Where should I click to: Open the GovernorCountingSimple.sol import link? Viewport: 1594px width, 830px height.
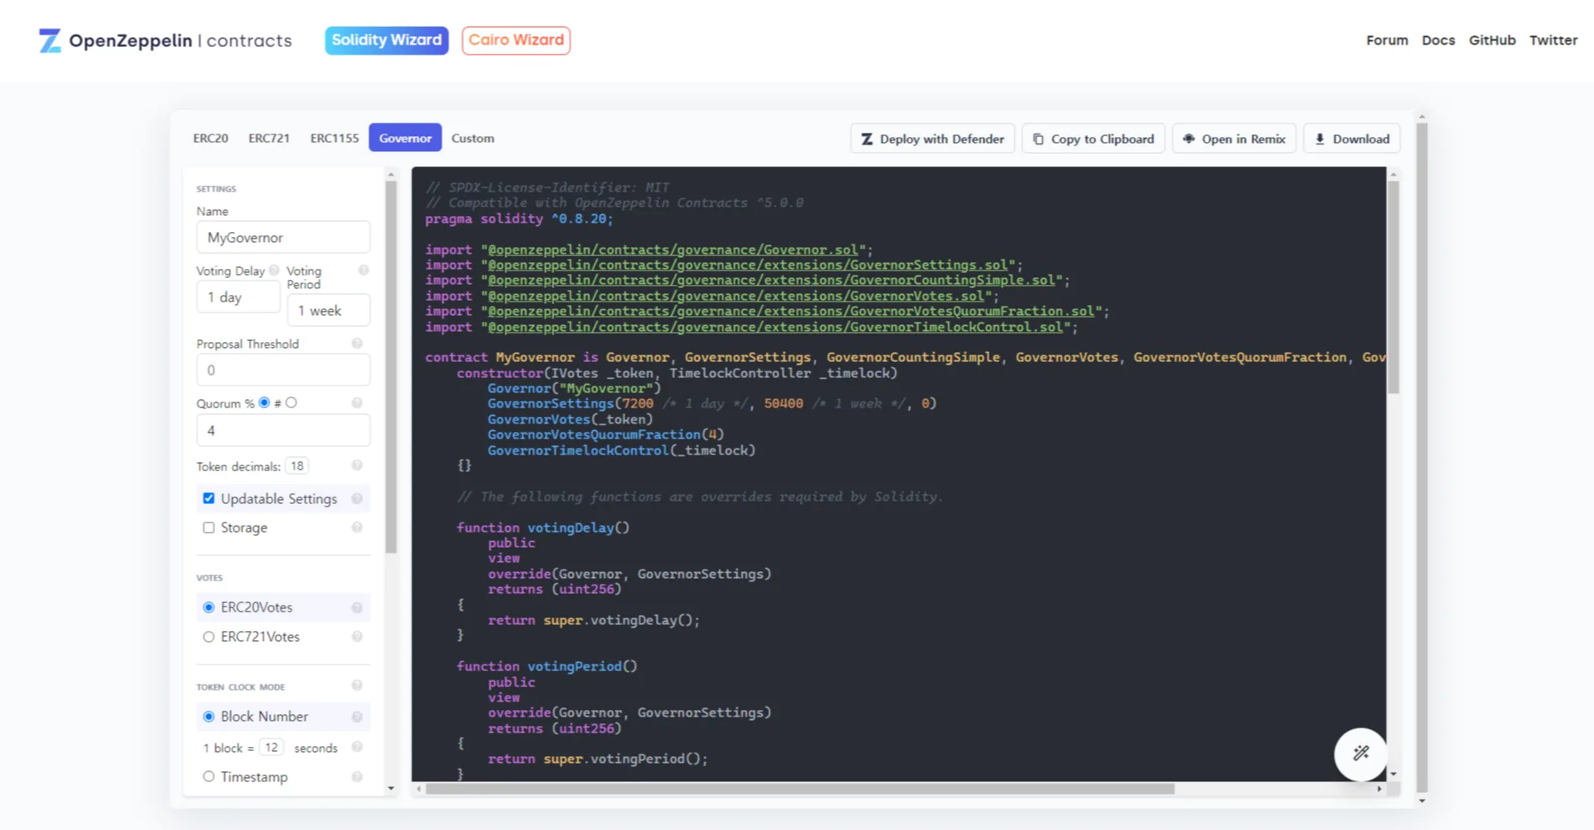click(x=771, y=280)
